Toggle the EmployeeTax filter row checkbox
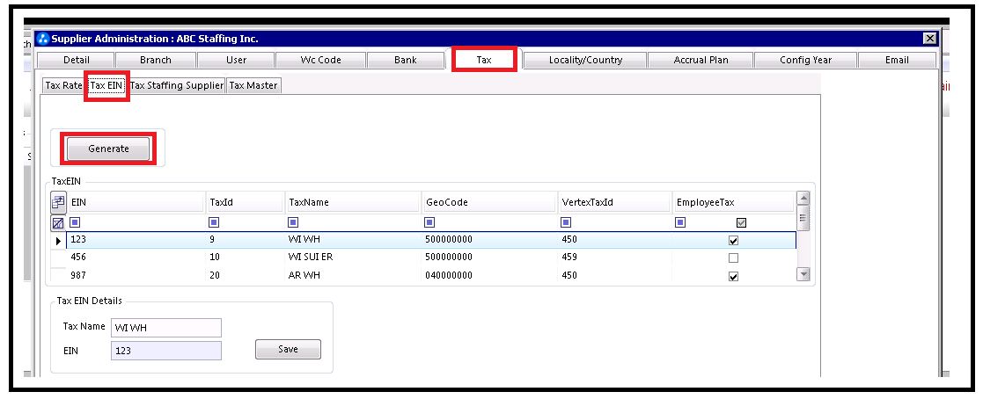 (741, 222)
